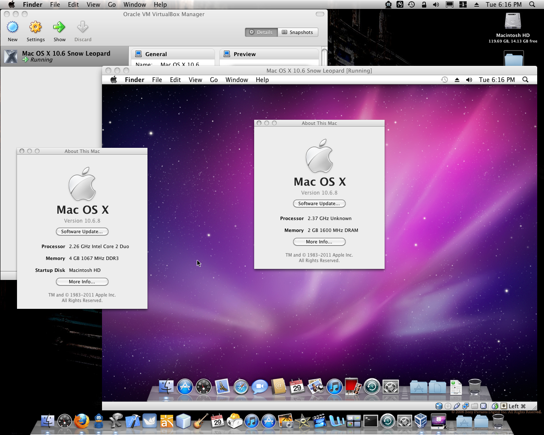Open guest Time Machine menu bar icon
Image resolution: width=544 pixels, height=435 pixels.
(x=444, y=80)
